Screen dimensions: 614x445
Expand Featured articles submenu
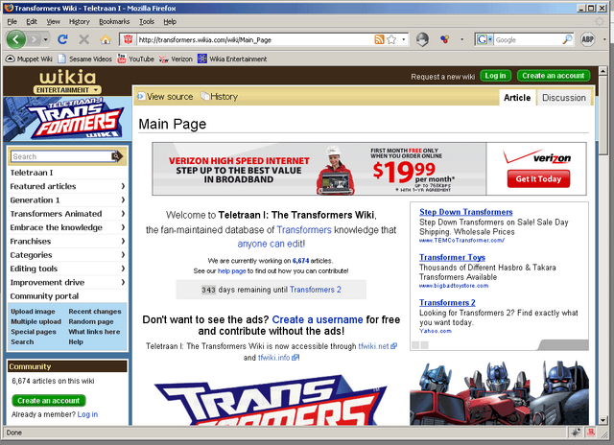tap(123, 186)
